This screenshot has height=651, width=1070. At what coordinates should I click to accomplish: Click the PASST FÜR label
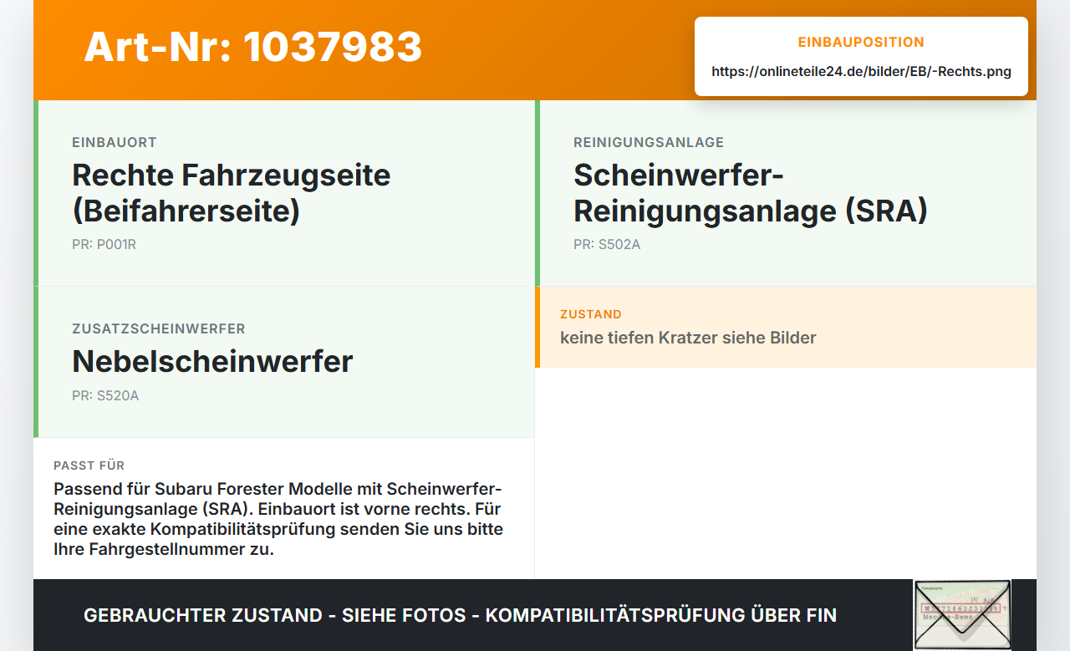89,465
